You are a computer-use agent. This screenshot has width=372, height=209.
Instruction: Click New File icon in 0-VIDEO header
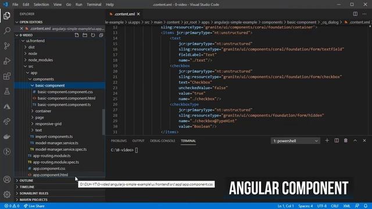pyautogui.click(x=77, y=35)
